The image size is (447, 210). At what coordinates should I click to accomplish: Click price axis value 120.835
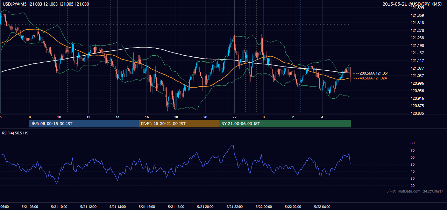tap(418, 113)
